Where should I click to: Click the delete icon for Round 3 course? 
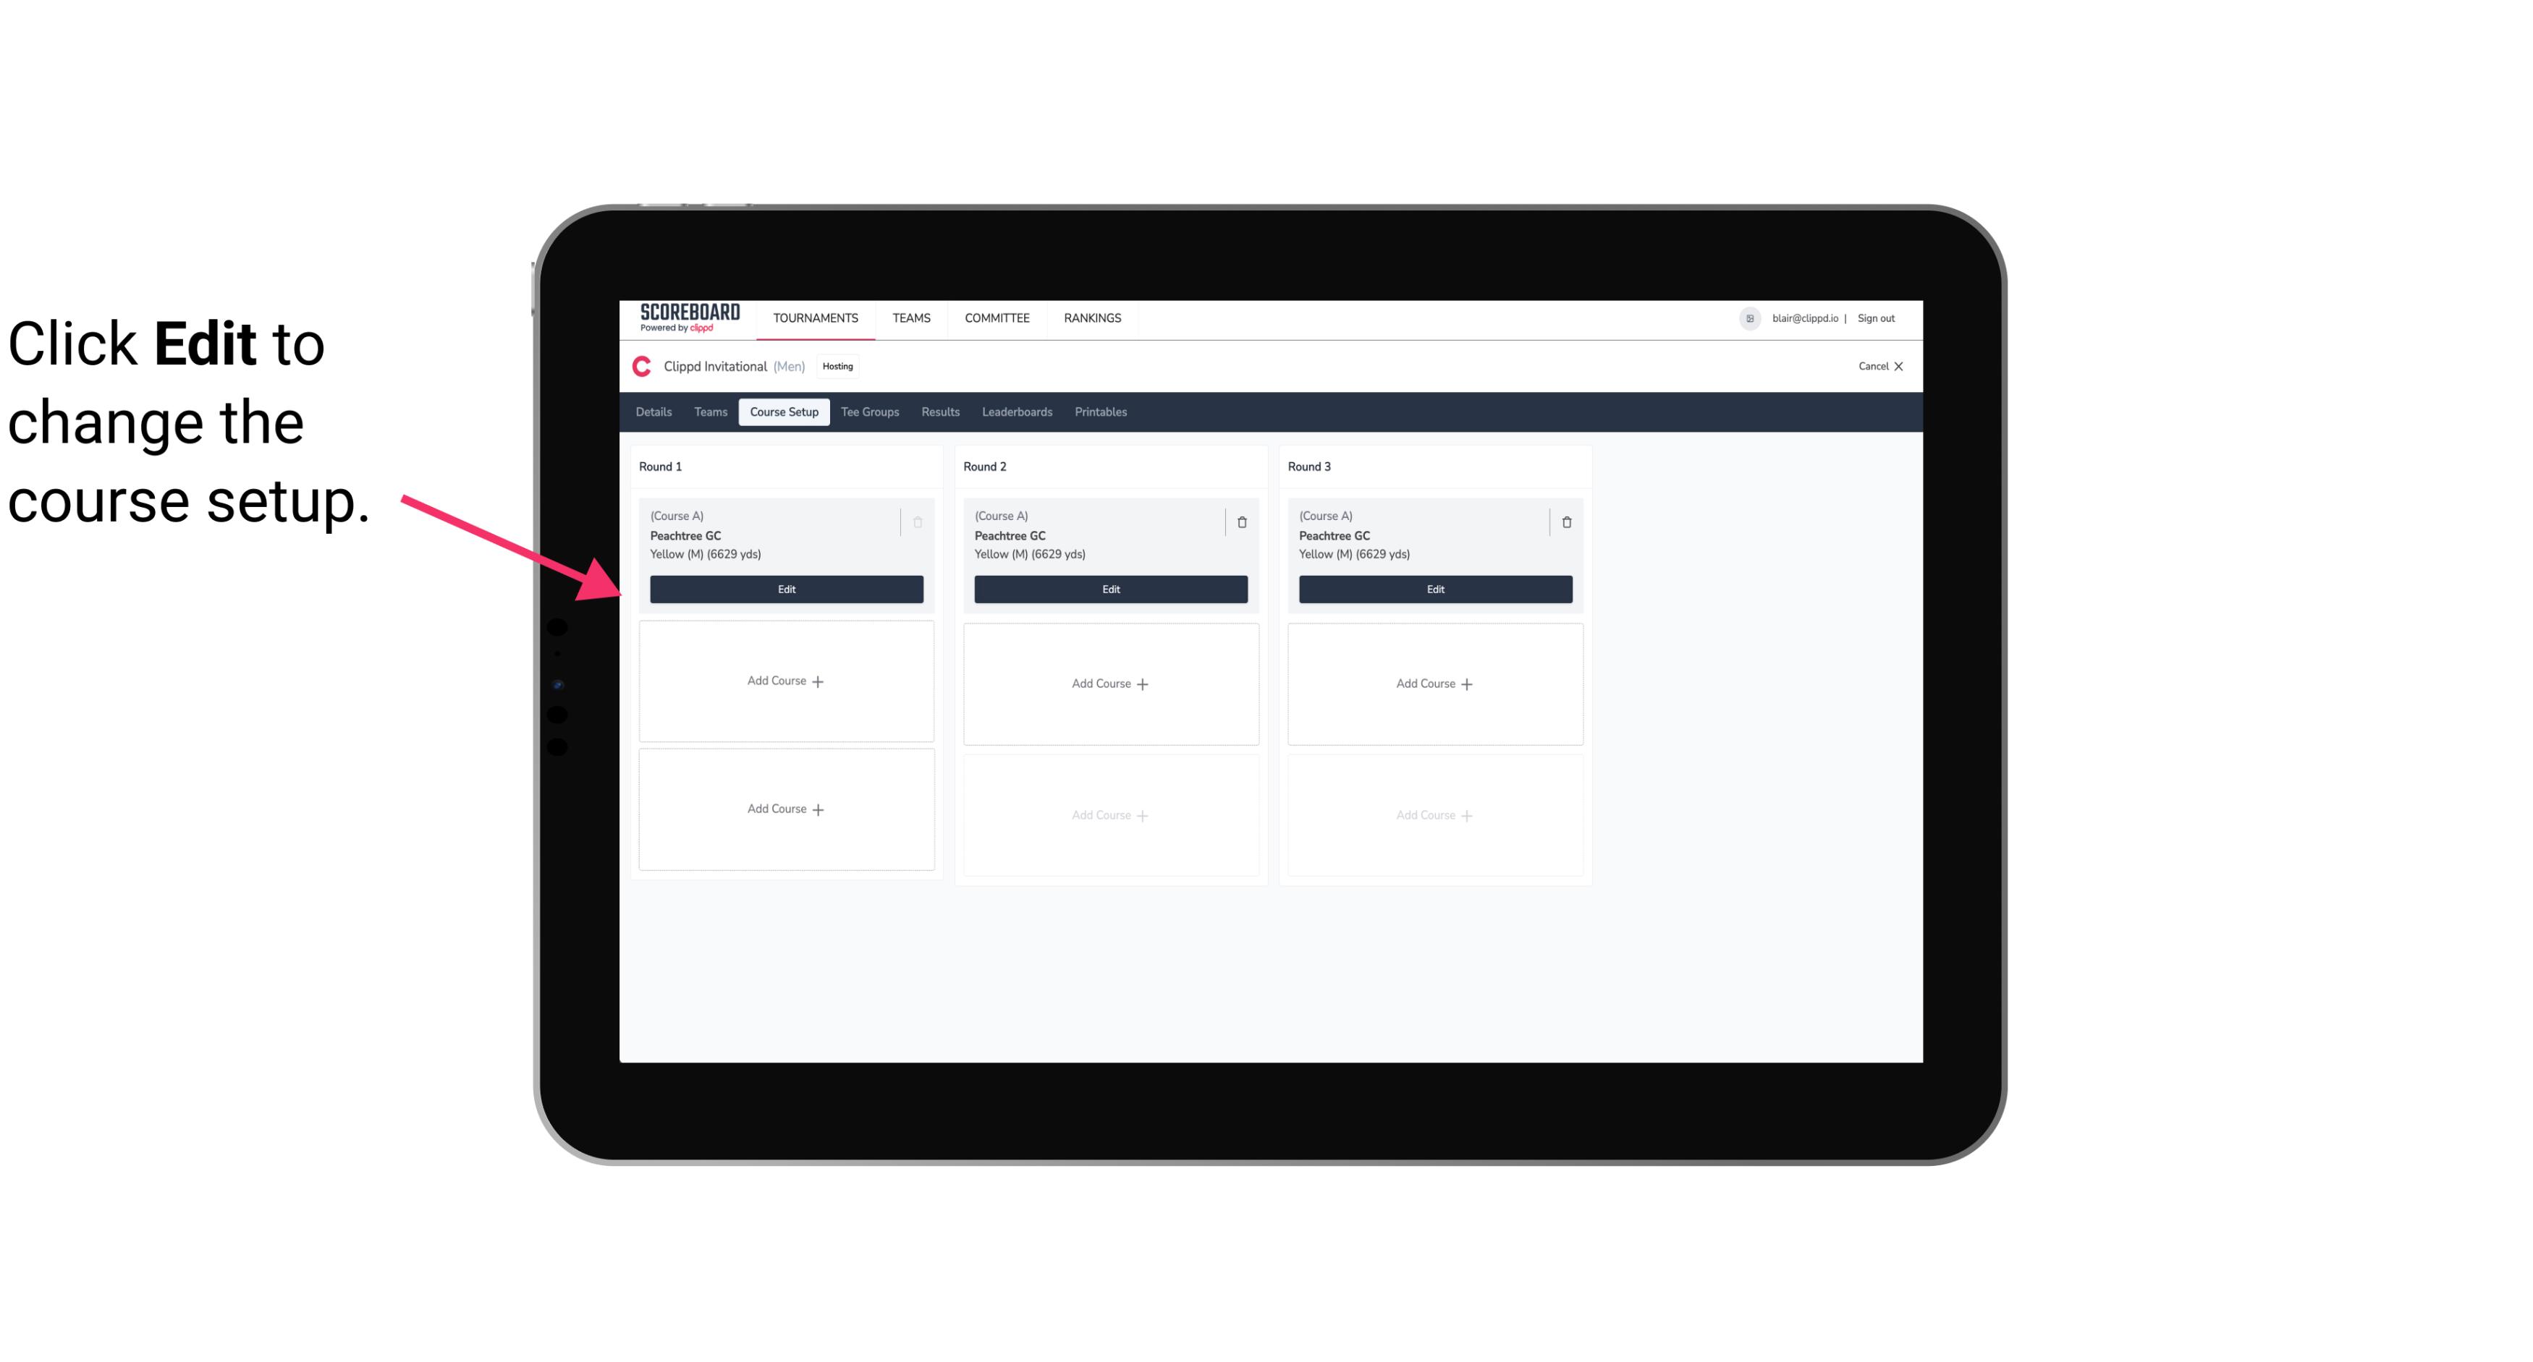click(1563, 522)
